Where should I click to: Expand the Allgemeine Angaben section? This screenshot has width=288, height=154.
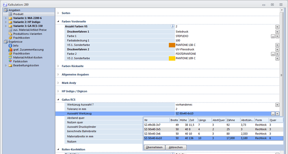click(58, 74)
